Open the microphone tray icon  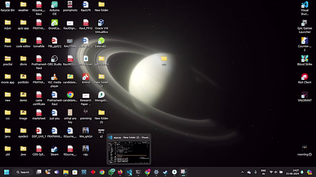(x=255, y=172)
